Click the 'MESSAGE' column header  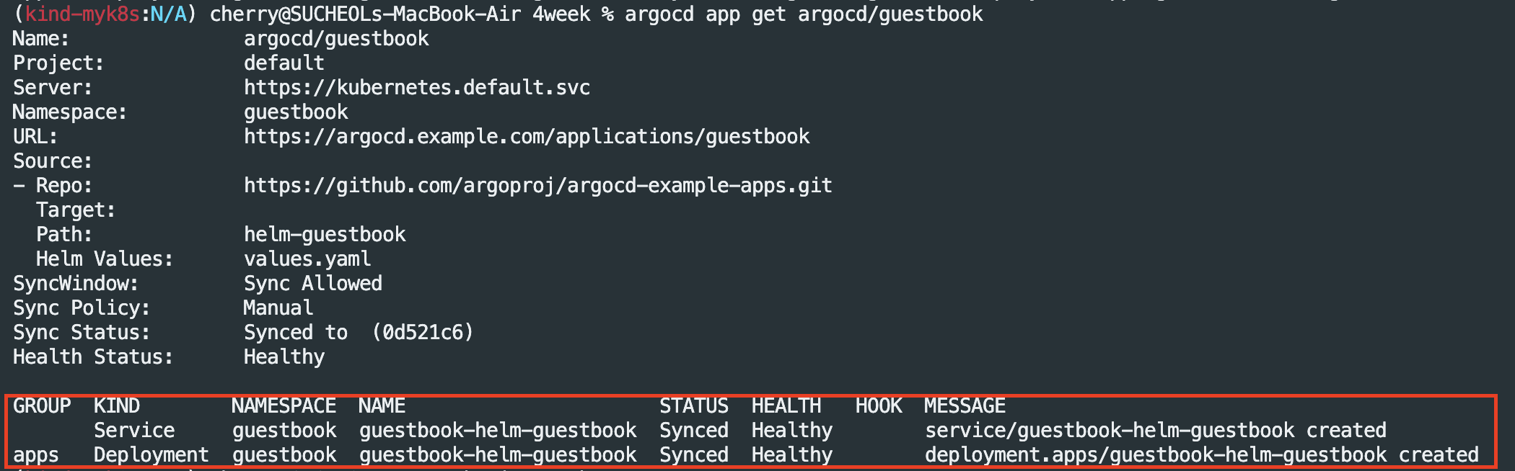[965, 406]
